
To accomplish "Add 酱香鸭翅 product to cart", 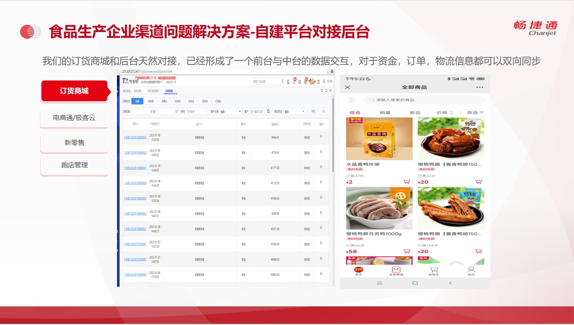I will coord(479,251).
